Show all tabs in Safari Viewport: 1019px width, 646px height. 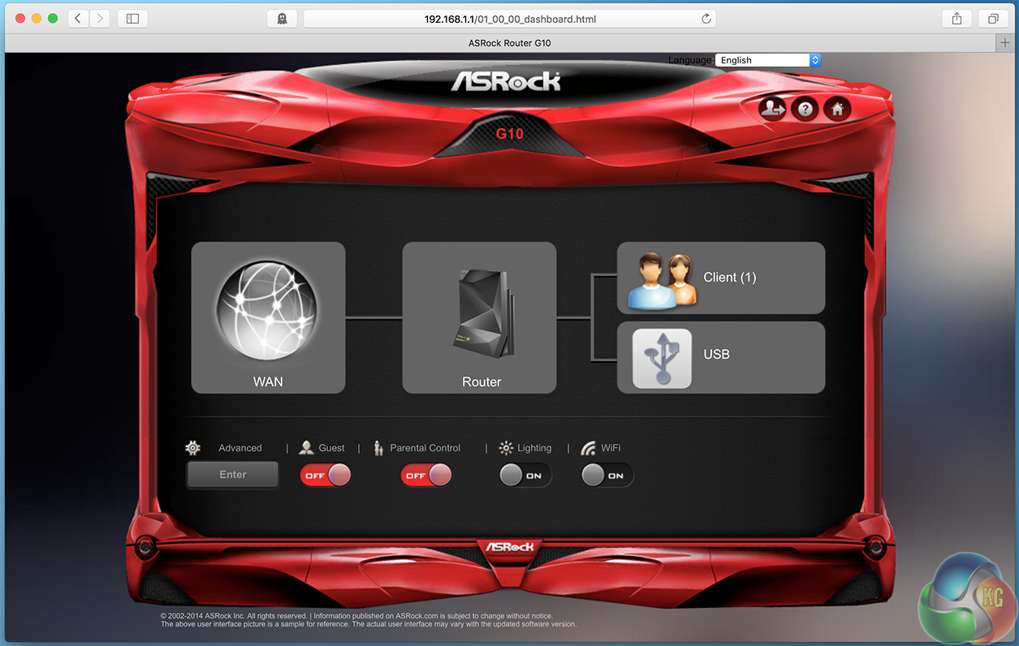pos(993,18)
